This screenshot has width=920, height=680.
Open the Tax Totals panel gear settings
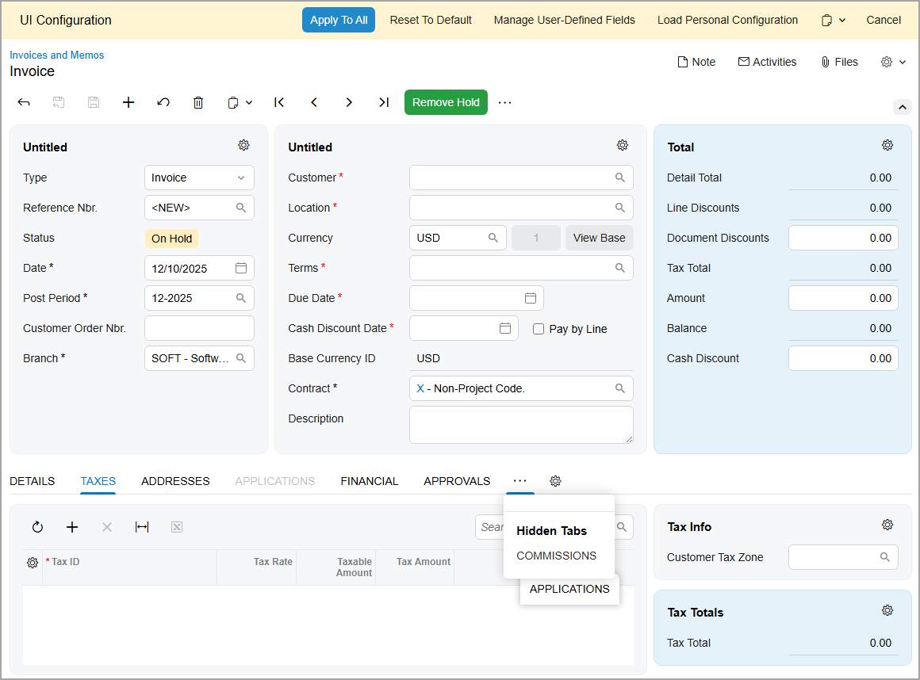pyautogui.click(x=887, y=610)
